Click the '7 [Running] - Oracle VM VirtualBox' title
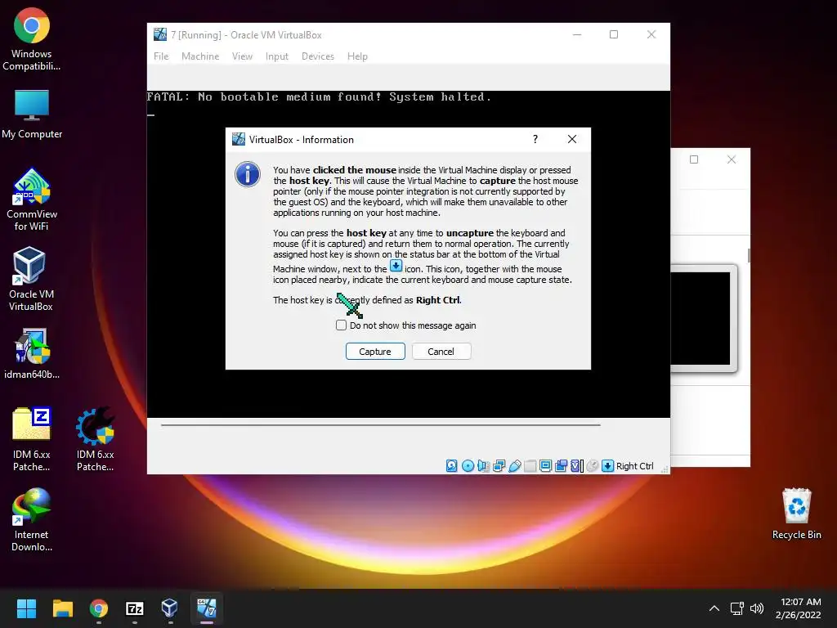The image size is (837, 628). (246, 34)
